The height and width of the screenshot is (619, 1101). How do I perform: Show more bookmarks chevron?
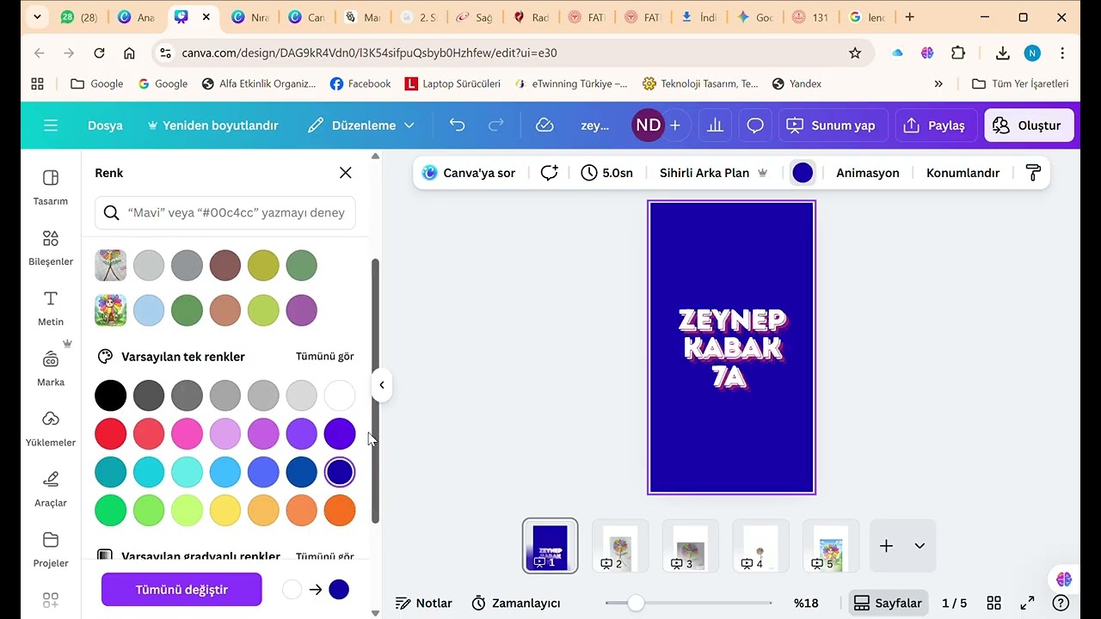coord(938,83)
